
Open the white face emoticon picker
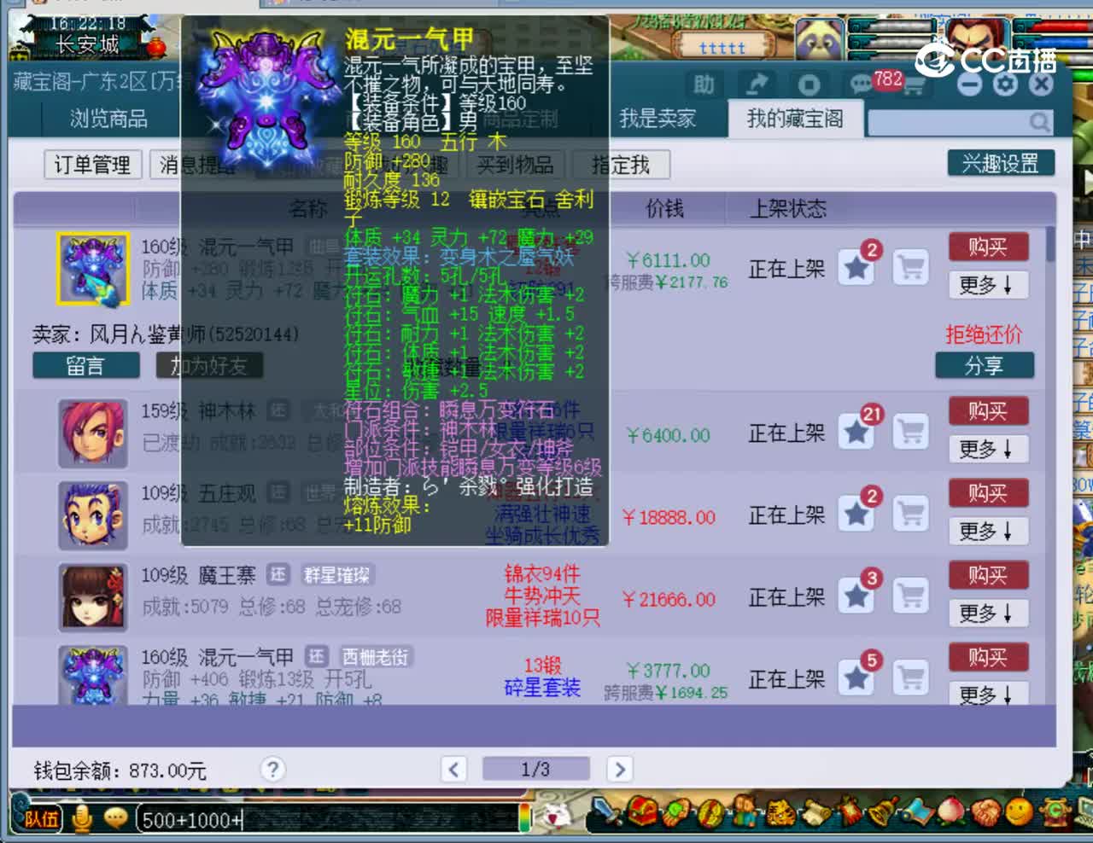[557, 816]
